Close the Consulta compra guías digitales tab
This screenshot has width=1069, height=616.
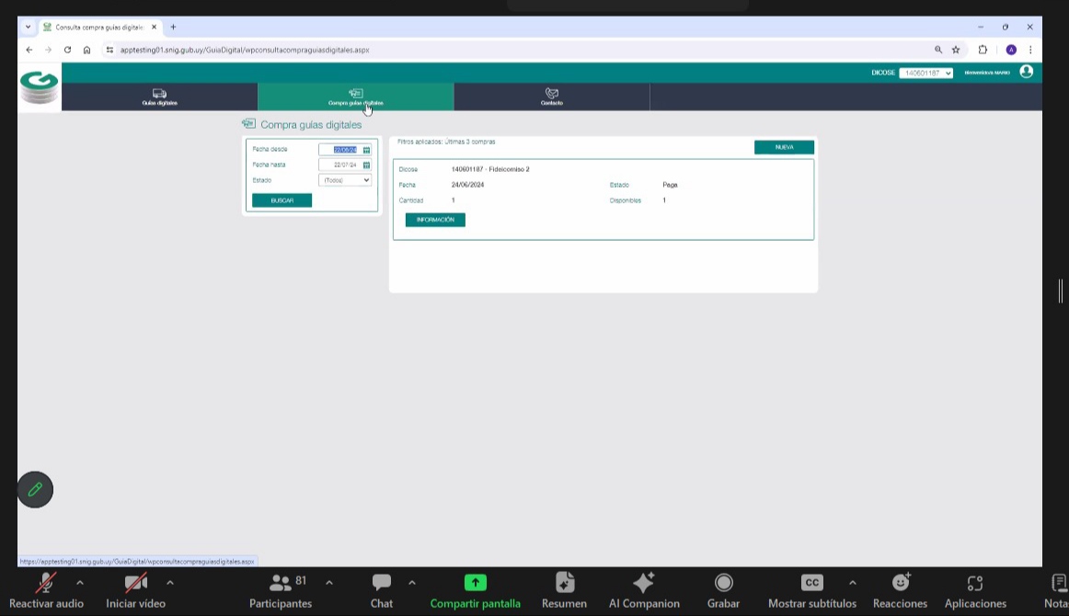154,28
